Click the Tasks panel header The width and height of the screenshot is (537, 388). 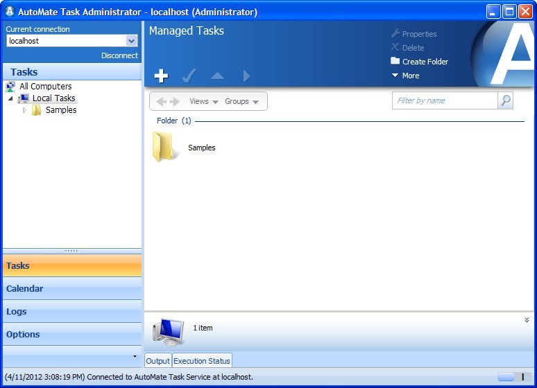pos(72,72)
